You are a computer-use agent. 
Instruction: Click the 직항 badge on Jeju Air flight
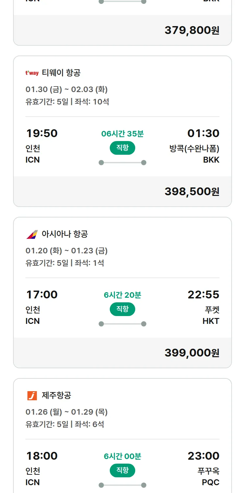(122, 470)
